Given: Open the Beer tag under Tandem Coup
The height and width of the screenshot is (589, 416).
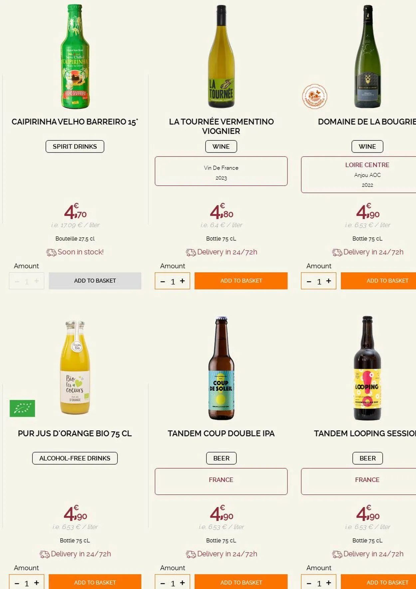Looking at the screenshot, I should (221, 458).
